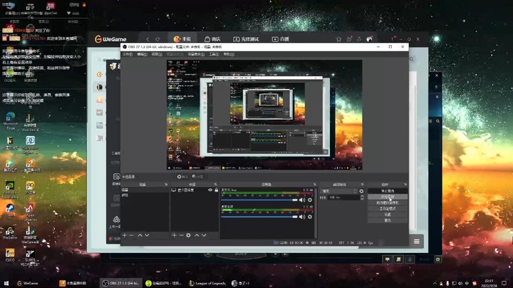The height and width of the screenshot is (288, 513).
Task: Open OBS 编辑 (Edit) menu
Action: [x=142, y=54]
